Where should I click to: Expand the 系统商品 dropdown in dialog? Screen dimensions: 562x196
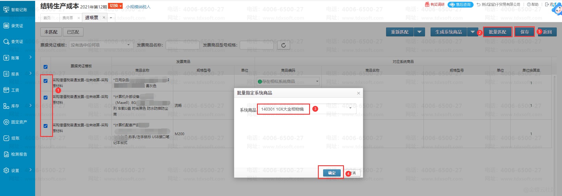click(x=350, y=108)
